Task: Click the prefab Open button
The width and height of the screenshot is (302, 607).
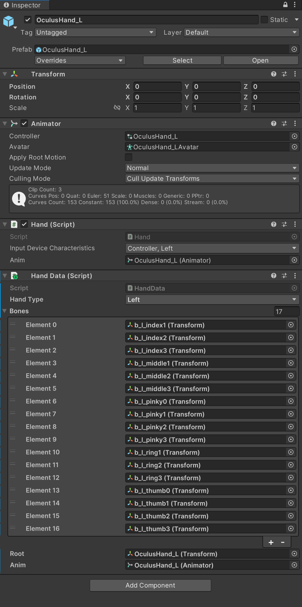Action: tap(261, 60)
